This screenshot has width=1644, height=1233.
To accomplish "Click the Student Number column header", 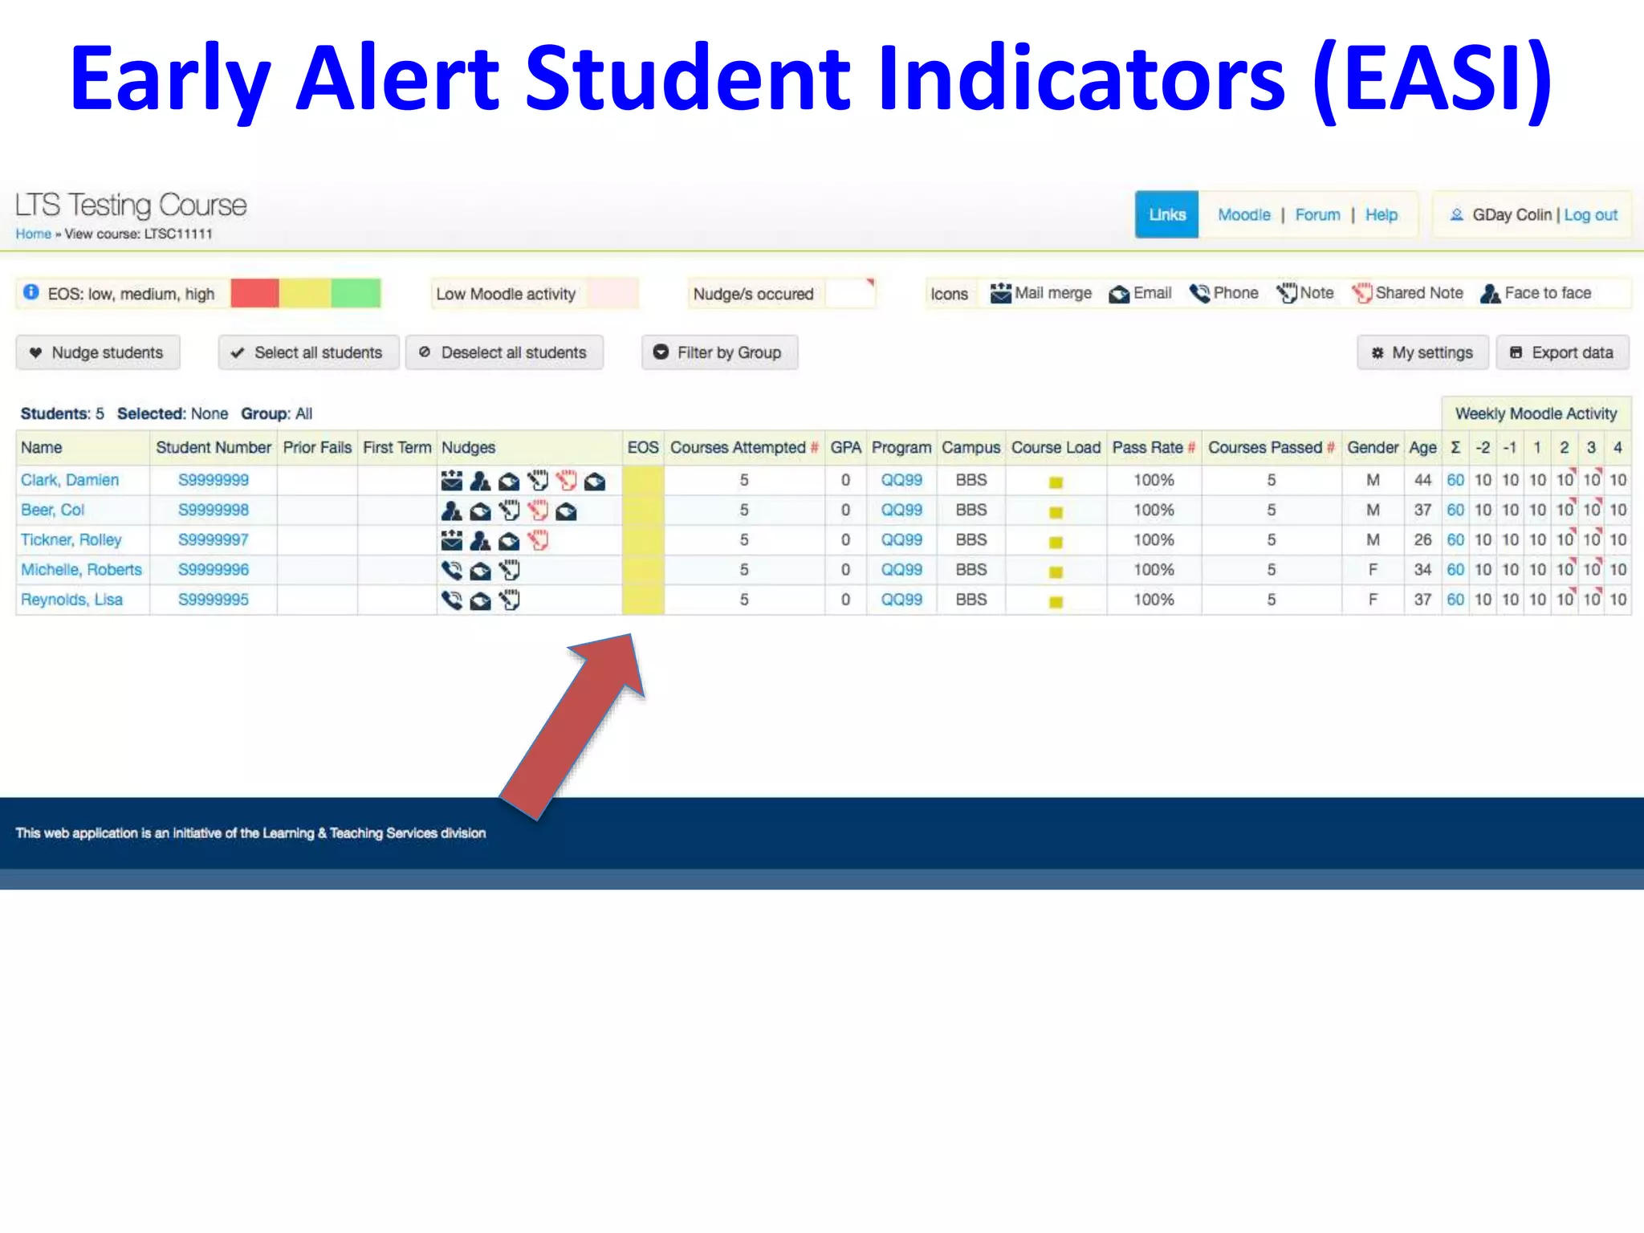I will click(214, 448).
